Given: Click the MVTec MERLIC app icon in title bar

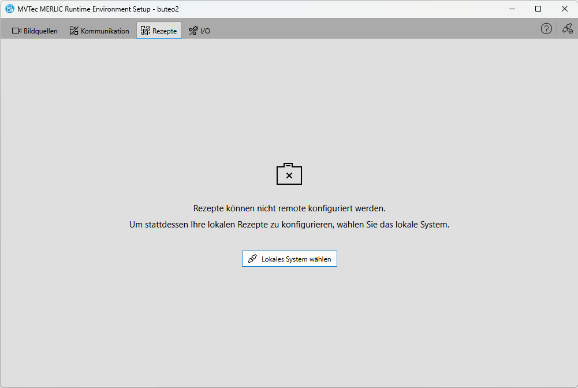Looking at the screenshot, I should point(10,9).
